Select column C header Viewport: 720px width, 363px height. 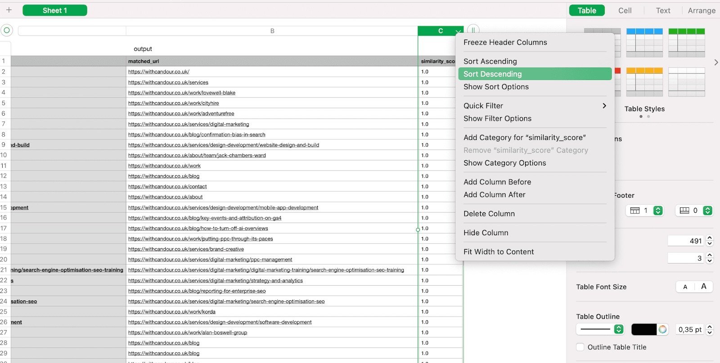[x=440, y=31]
